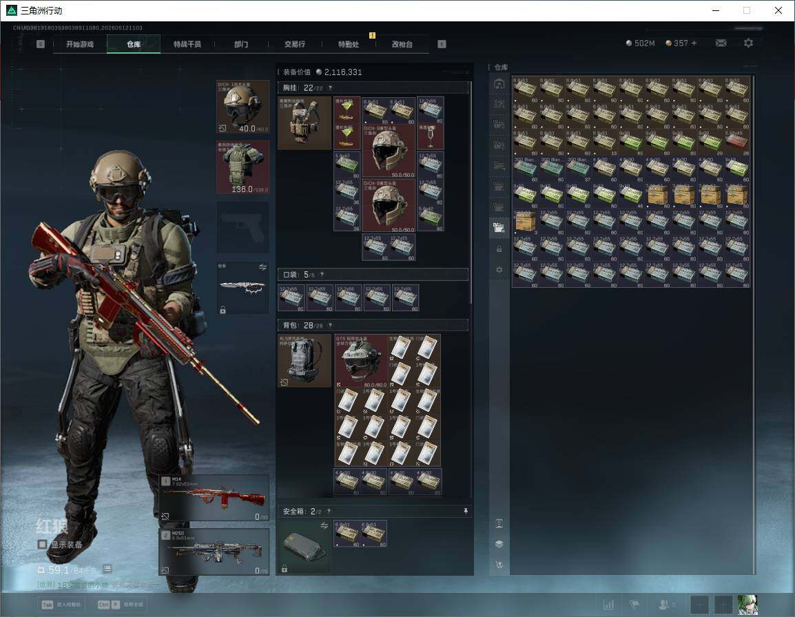Click the left bracket icon before 开始游戏
The width and height of the screenshot is (795, 617).
[x=41, y=44]
